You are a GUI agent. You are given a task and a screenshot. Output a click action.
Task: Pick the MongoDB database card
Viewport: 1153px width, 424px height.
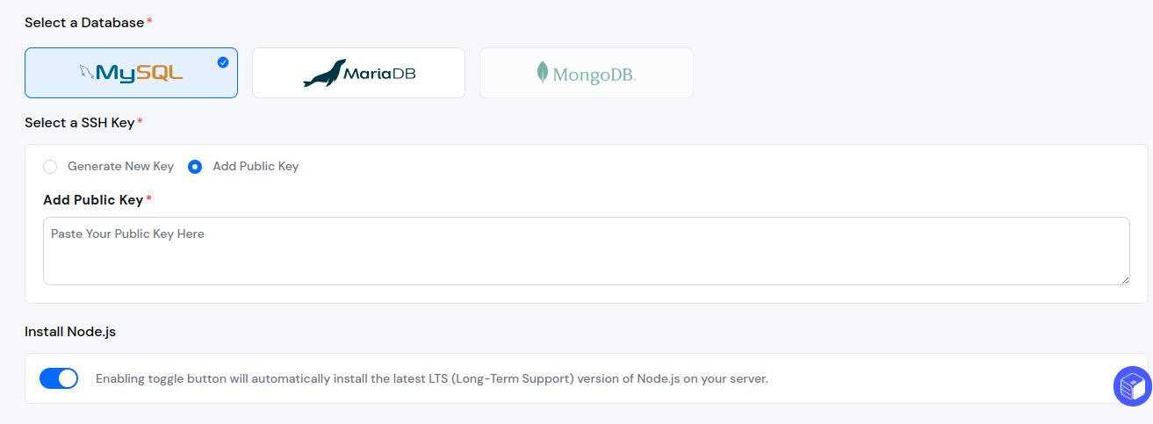click(x=586, y=73)
